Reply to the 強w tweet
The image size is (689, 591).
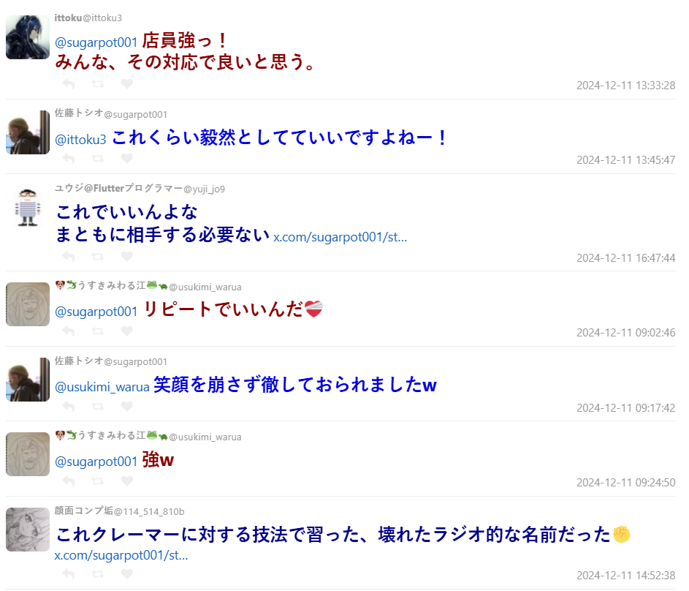[x=69, y=481]
